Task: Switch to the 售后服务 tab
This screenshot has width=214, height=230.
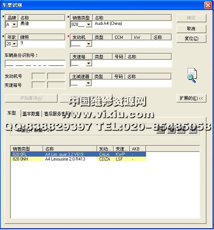Action: [56, 114]
